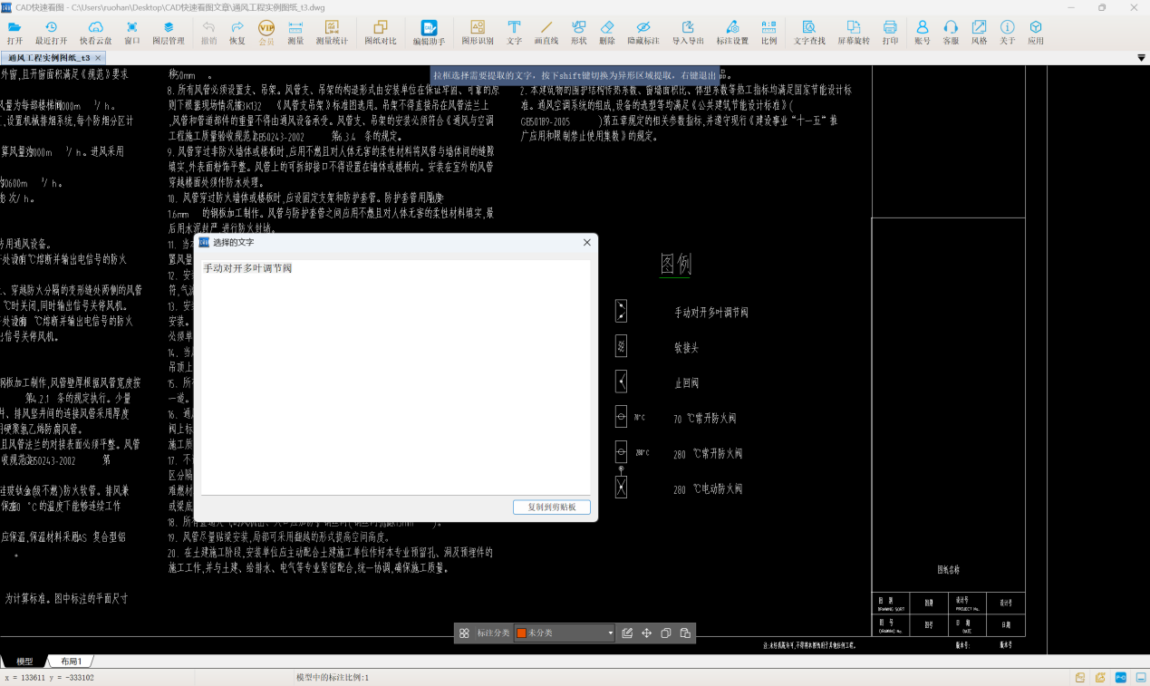The image size is (1150, 686).
Task: Click 复制到剪贴板 copy to clipboard button
Action: tap(551, 507)
